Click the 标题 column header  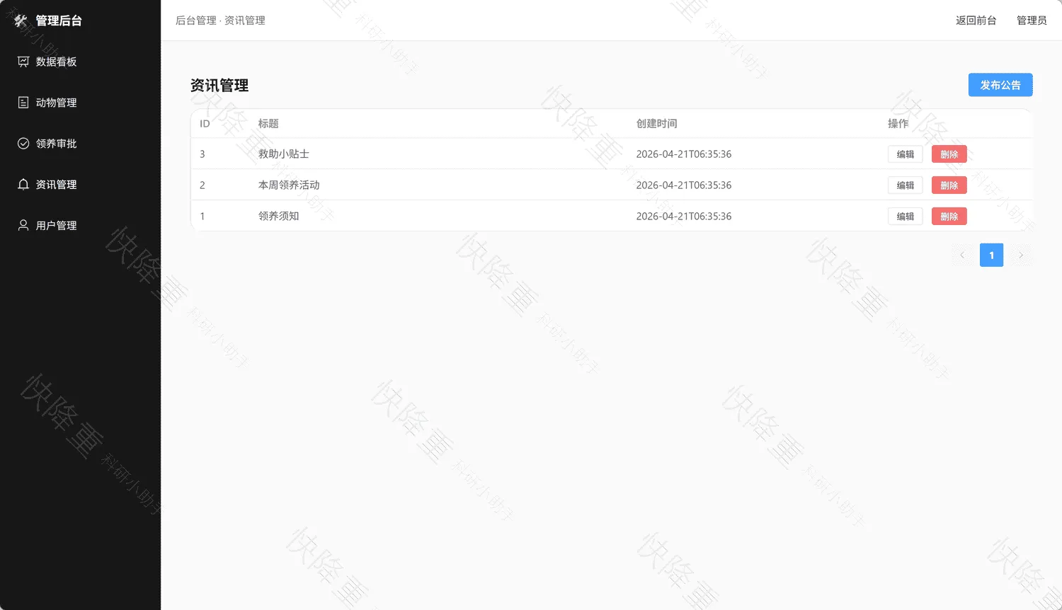coord(268,124)
